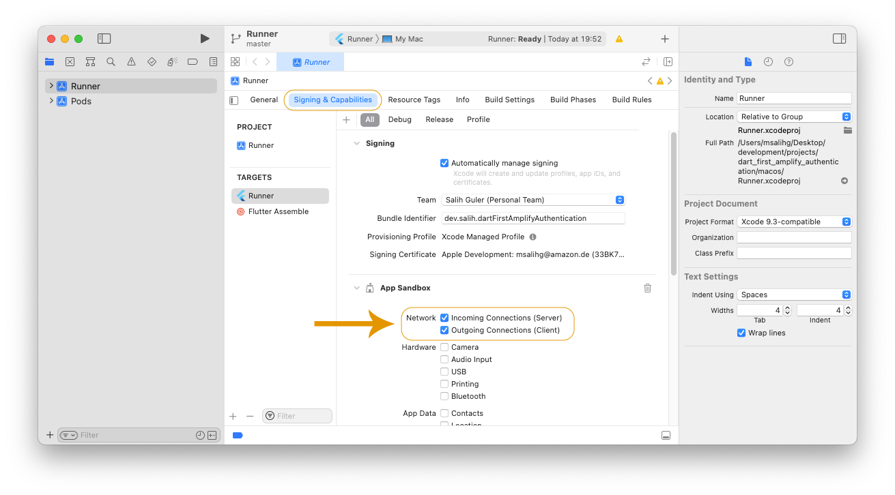895x495 pixels.
Task: Open the Find navigator magnifier
Action: (111, 61)
